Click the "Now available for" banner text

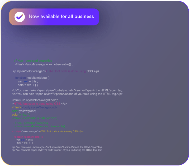47,16
